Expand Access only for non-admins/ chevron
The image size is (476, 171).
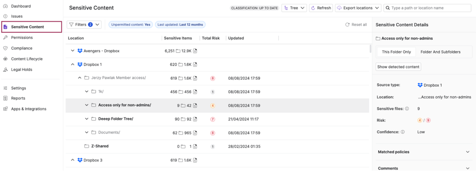[87, 105]
